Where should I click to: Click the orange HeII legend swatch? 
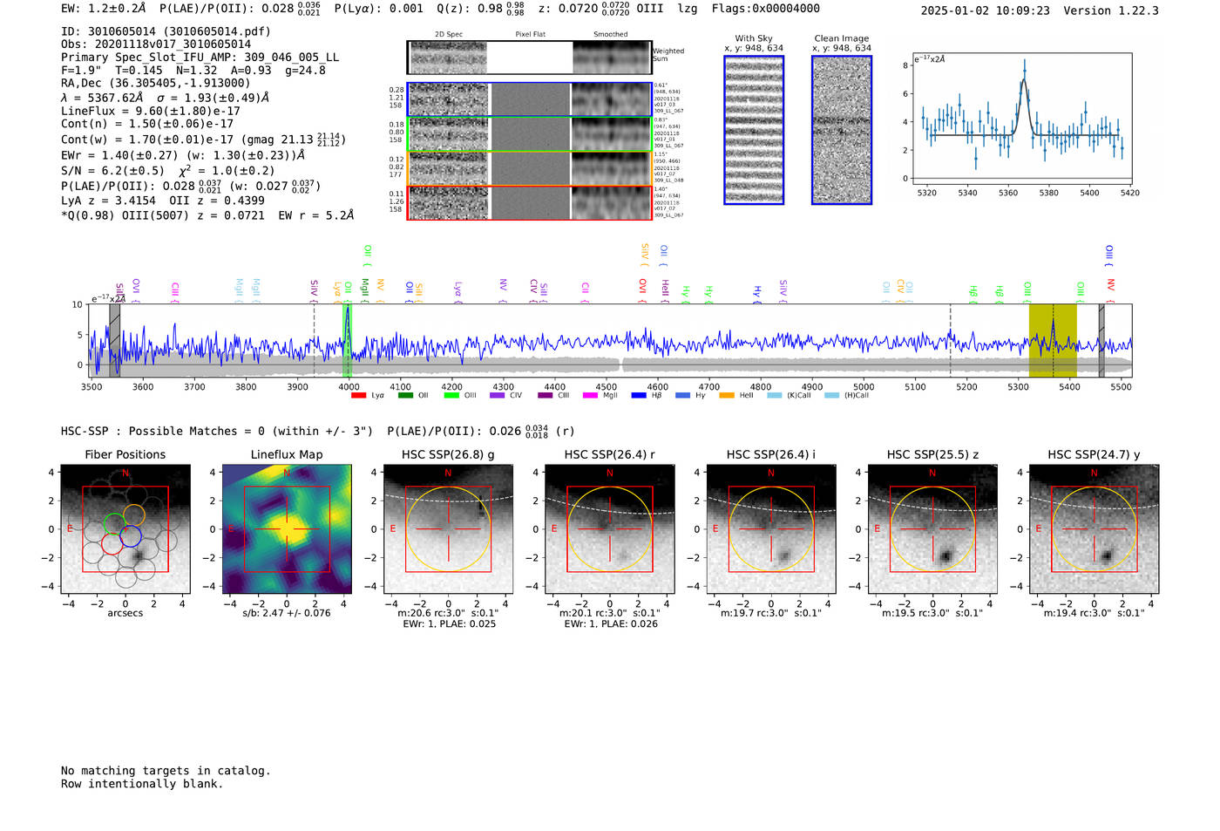coord(727,396)
